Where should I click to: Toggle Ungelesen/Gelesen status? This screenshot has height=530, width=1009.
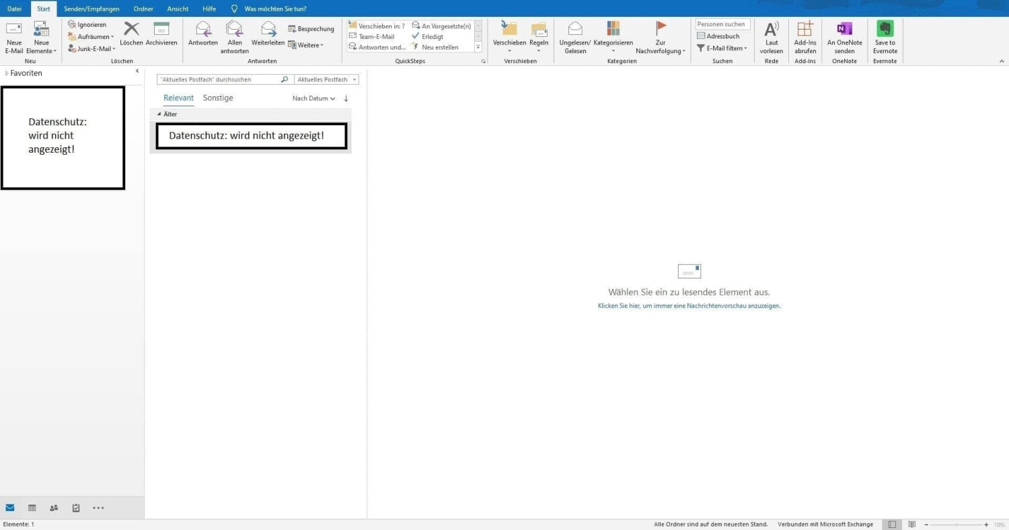click(575, 30)
